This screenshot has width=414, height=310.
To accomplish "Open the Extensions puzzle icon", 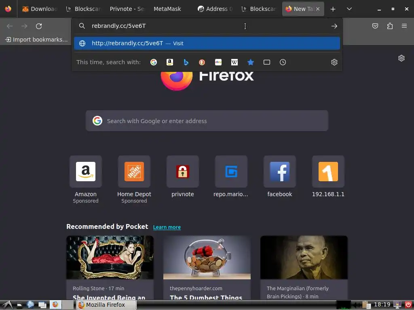I will (390, 26).
